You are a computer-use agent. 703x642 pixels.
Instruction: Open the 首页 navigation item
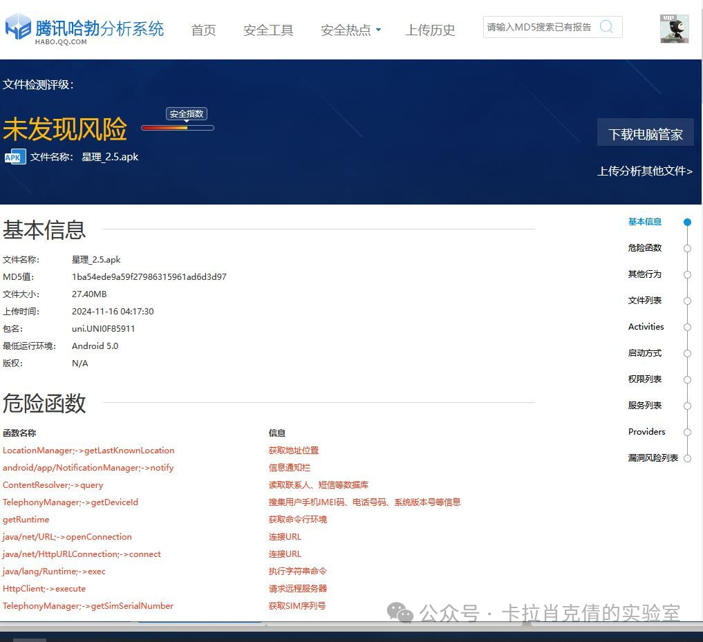pos(203,30)
